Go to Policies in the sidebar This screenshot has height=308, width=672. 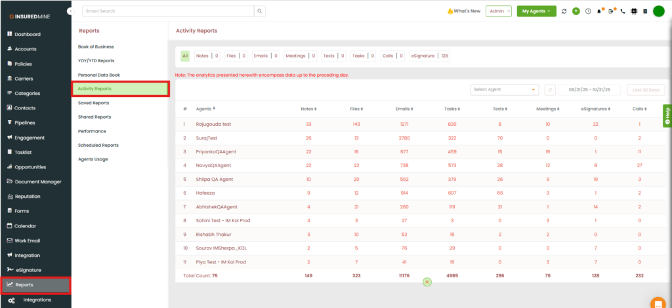pyautogui.click(x=23, y=64)
